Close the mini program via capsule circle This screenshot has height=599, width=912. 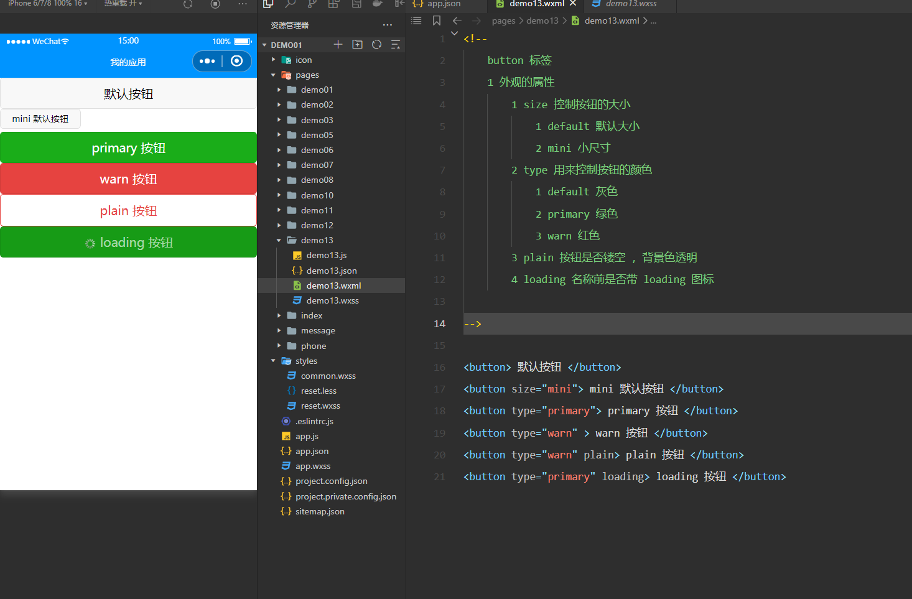(x=236, y=61)
